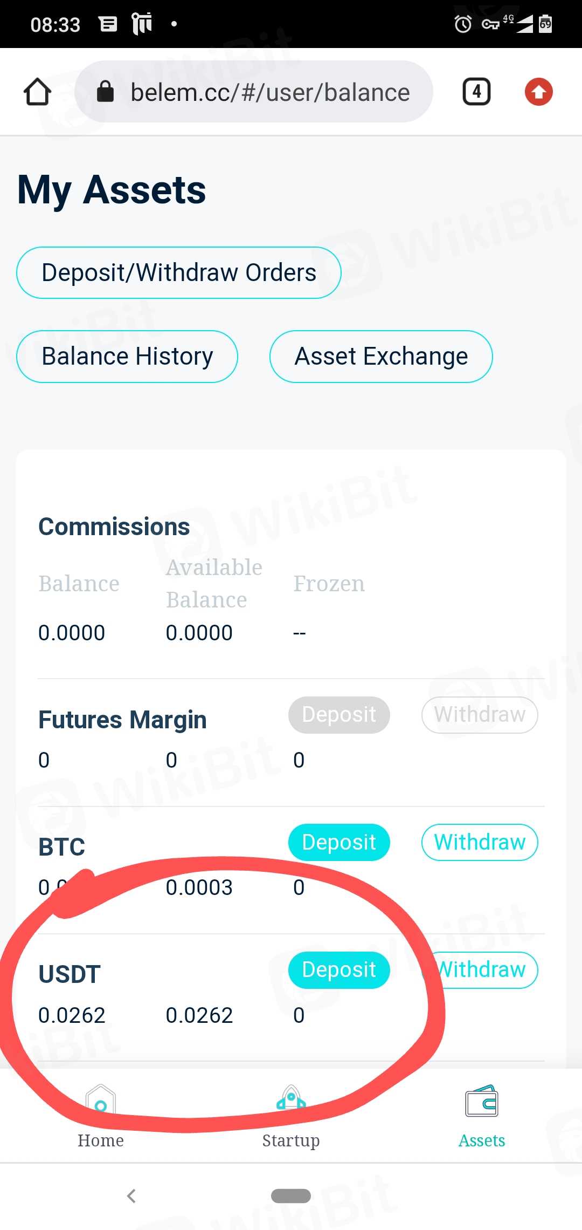
Task: Withdraw BTC
Action: (480, 842)
